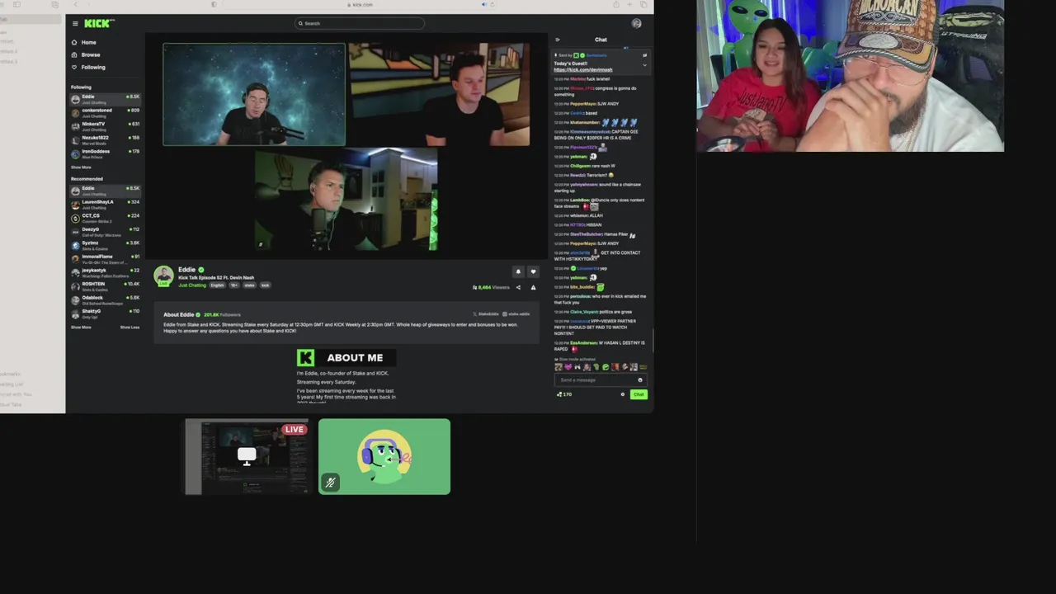Click the 170 points icon under chat
Viewport: 1056px width, 594px height.
[565, 394]
